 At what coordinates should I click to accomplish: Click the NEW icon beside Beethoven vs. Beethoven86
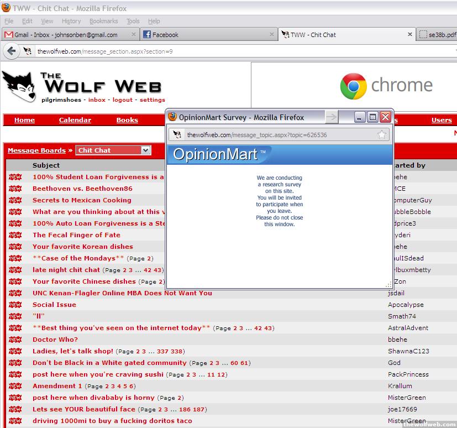pos(15,189)
